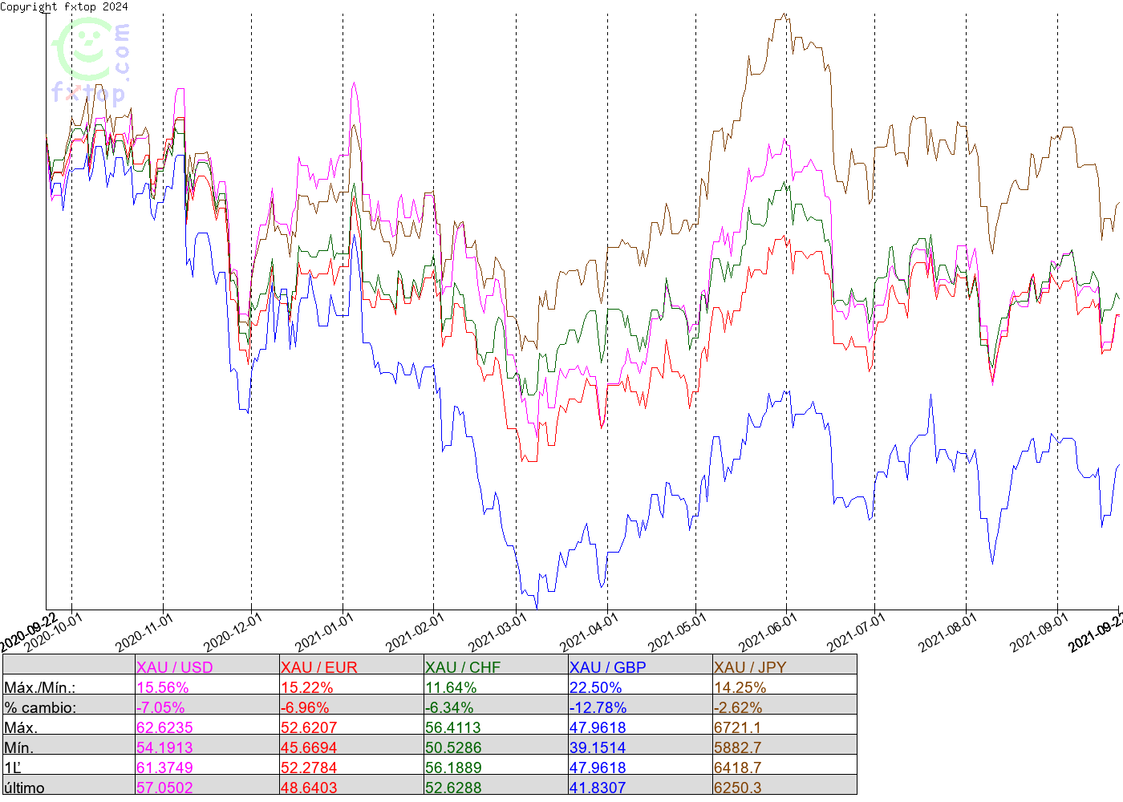
Task: Click the 45.6694 minimum value
Action: (309, 748)
